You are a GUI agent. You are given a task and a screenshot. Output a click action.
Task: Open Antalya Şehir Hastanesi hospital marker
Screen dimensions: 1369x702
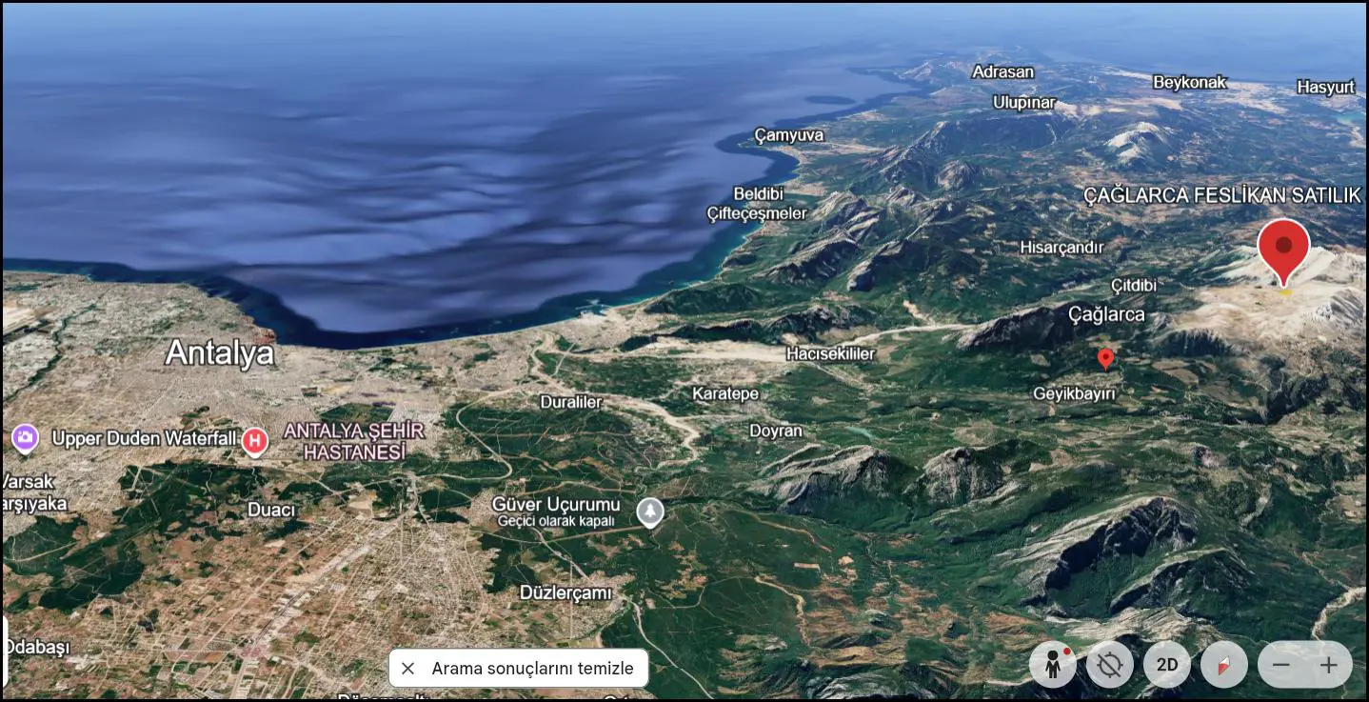(x=254, y=441)
